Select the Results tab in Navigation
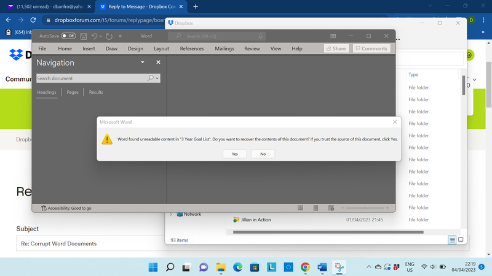This screenshot has width=492, height=276. point(96,93)
